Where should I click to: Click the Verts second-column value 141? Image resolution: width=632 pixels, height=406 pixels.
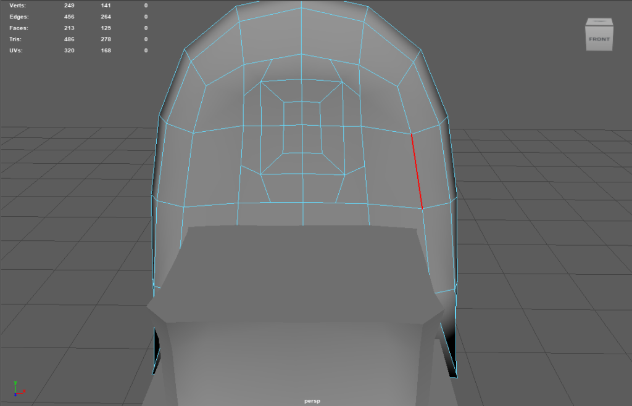(106, 6)
